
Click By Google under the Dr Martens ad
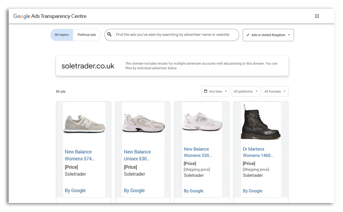coord(252,191)
